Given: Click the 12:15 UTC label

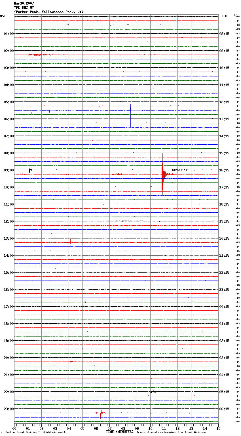Looking at the screenshot, I should tap(224, 102).
